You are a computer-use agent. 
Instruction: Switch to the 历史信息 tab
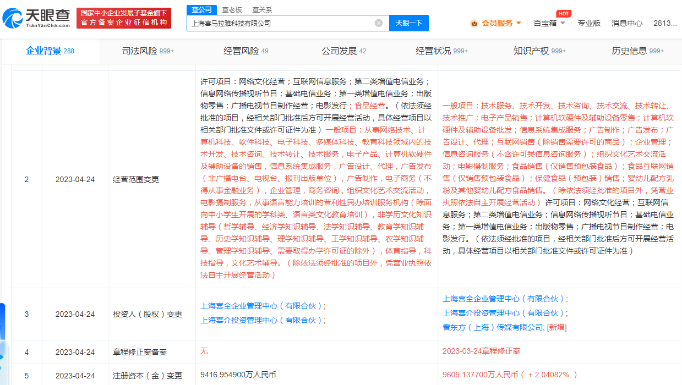pyautogui.click(x=638, y=51)
